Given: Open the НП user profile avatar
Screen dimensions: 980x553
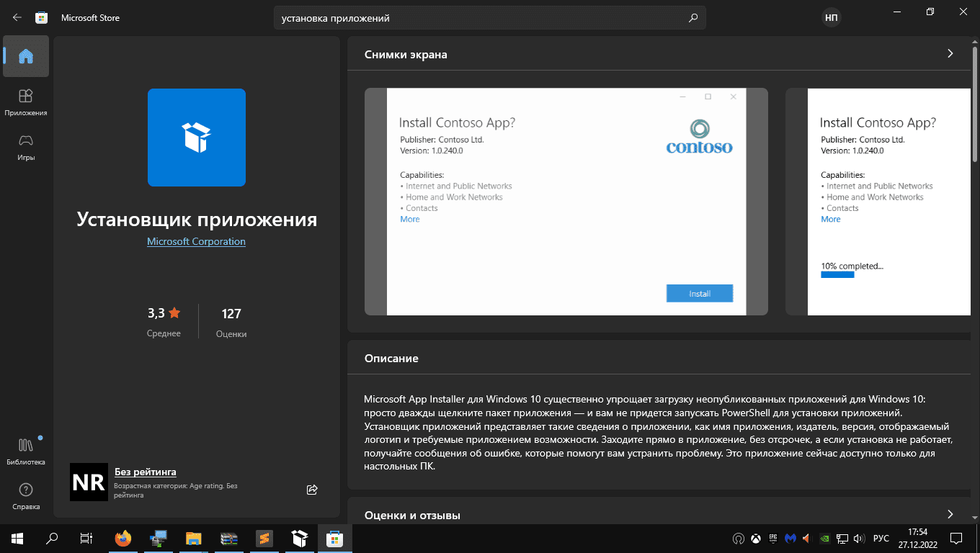Looking at the screenshot, I should coord(832,18).
